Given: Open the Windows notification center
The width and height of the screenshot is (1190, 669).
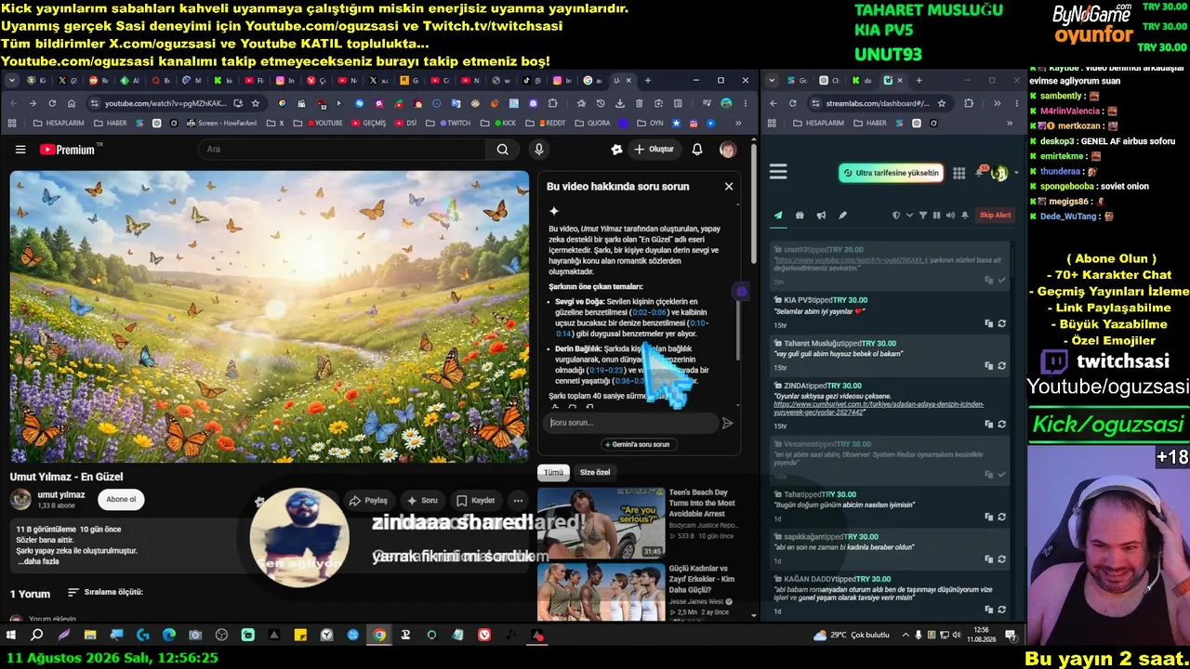Looking at the screenshot, I should click(1011, 636).
